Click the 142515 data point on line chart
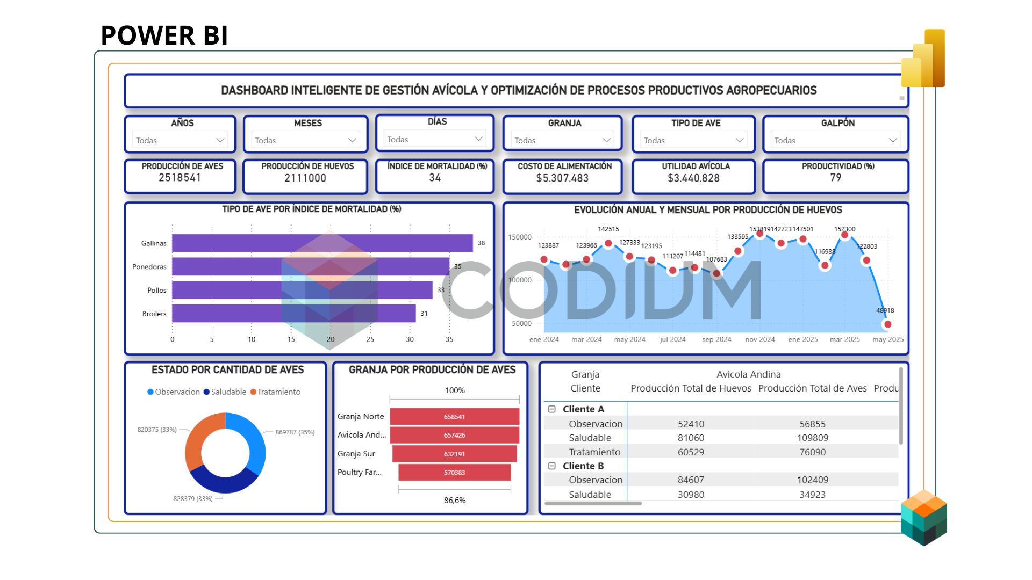This screenshot has height=580, width=1032. pos(608,243)
